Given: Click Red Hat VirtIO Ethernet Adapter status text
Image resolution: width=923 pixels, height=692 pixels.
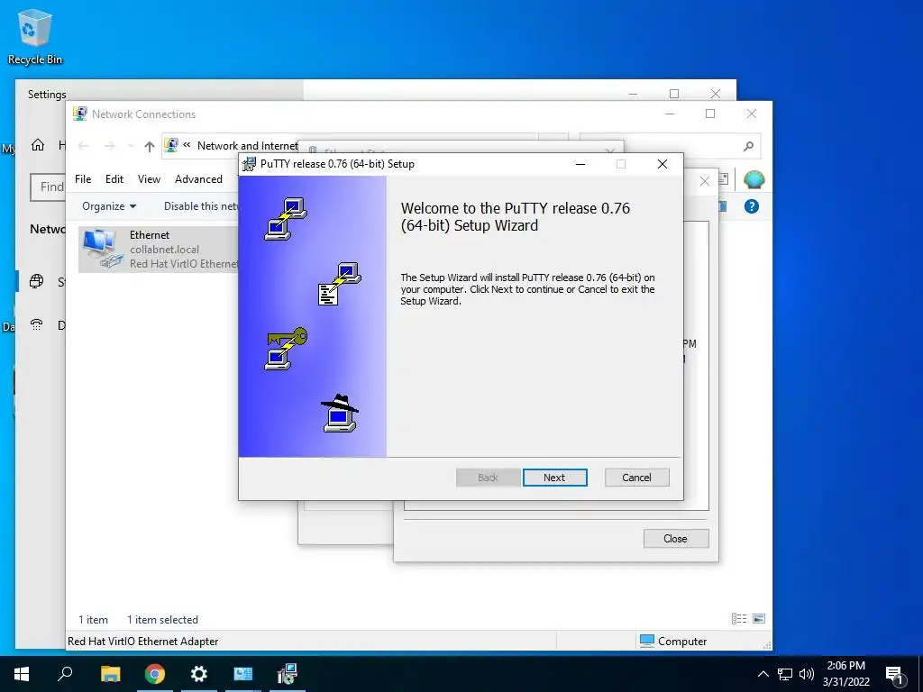Looking at the screenshot, I should click(143, 642).
